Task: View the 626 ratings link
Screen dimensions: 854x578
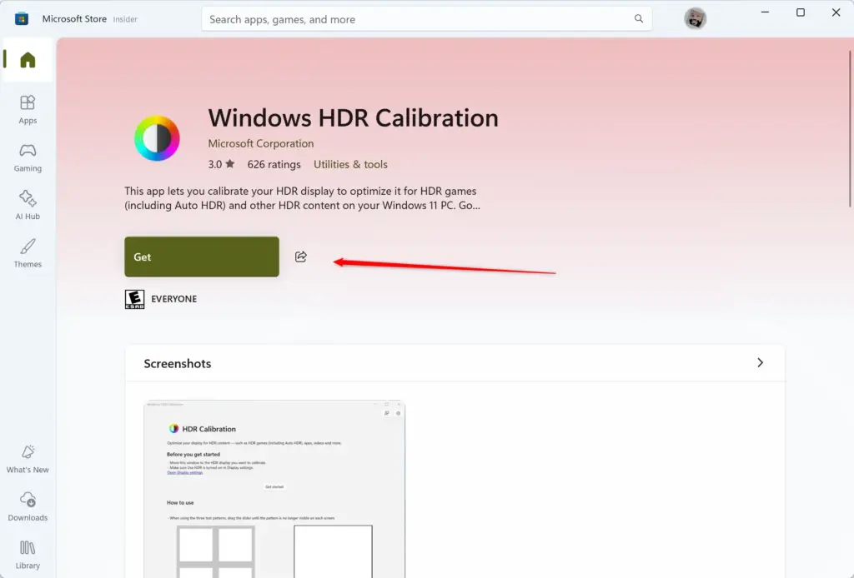Action: click(x=274, y=164)
